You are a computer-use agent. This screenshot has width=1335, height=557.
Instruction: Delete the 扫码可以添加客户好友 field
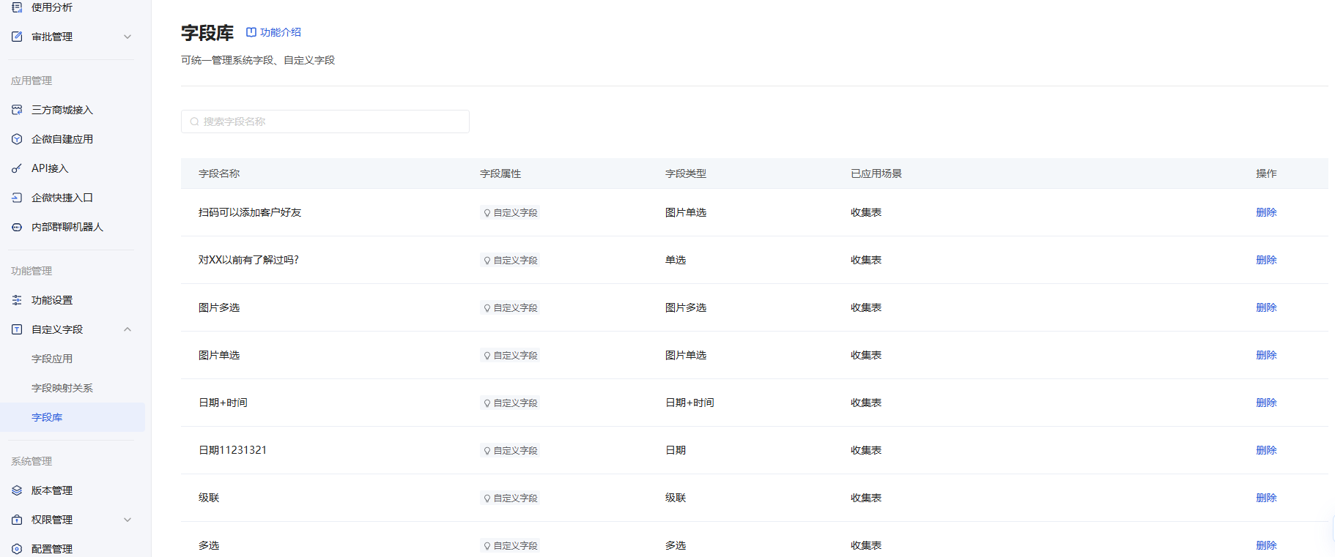click(1266, 212)
